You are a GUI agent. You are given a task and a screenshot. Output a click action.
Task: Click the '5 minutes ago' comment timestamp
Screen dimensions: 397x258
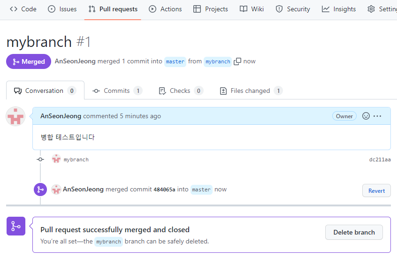[140, 116]
